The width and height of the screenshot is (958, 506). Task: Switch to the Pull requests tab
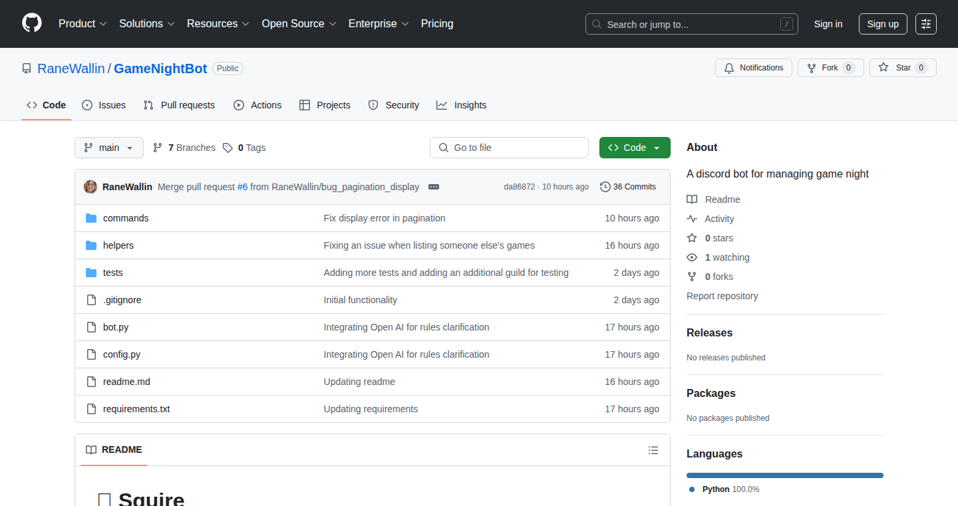point(180,105)
